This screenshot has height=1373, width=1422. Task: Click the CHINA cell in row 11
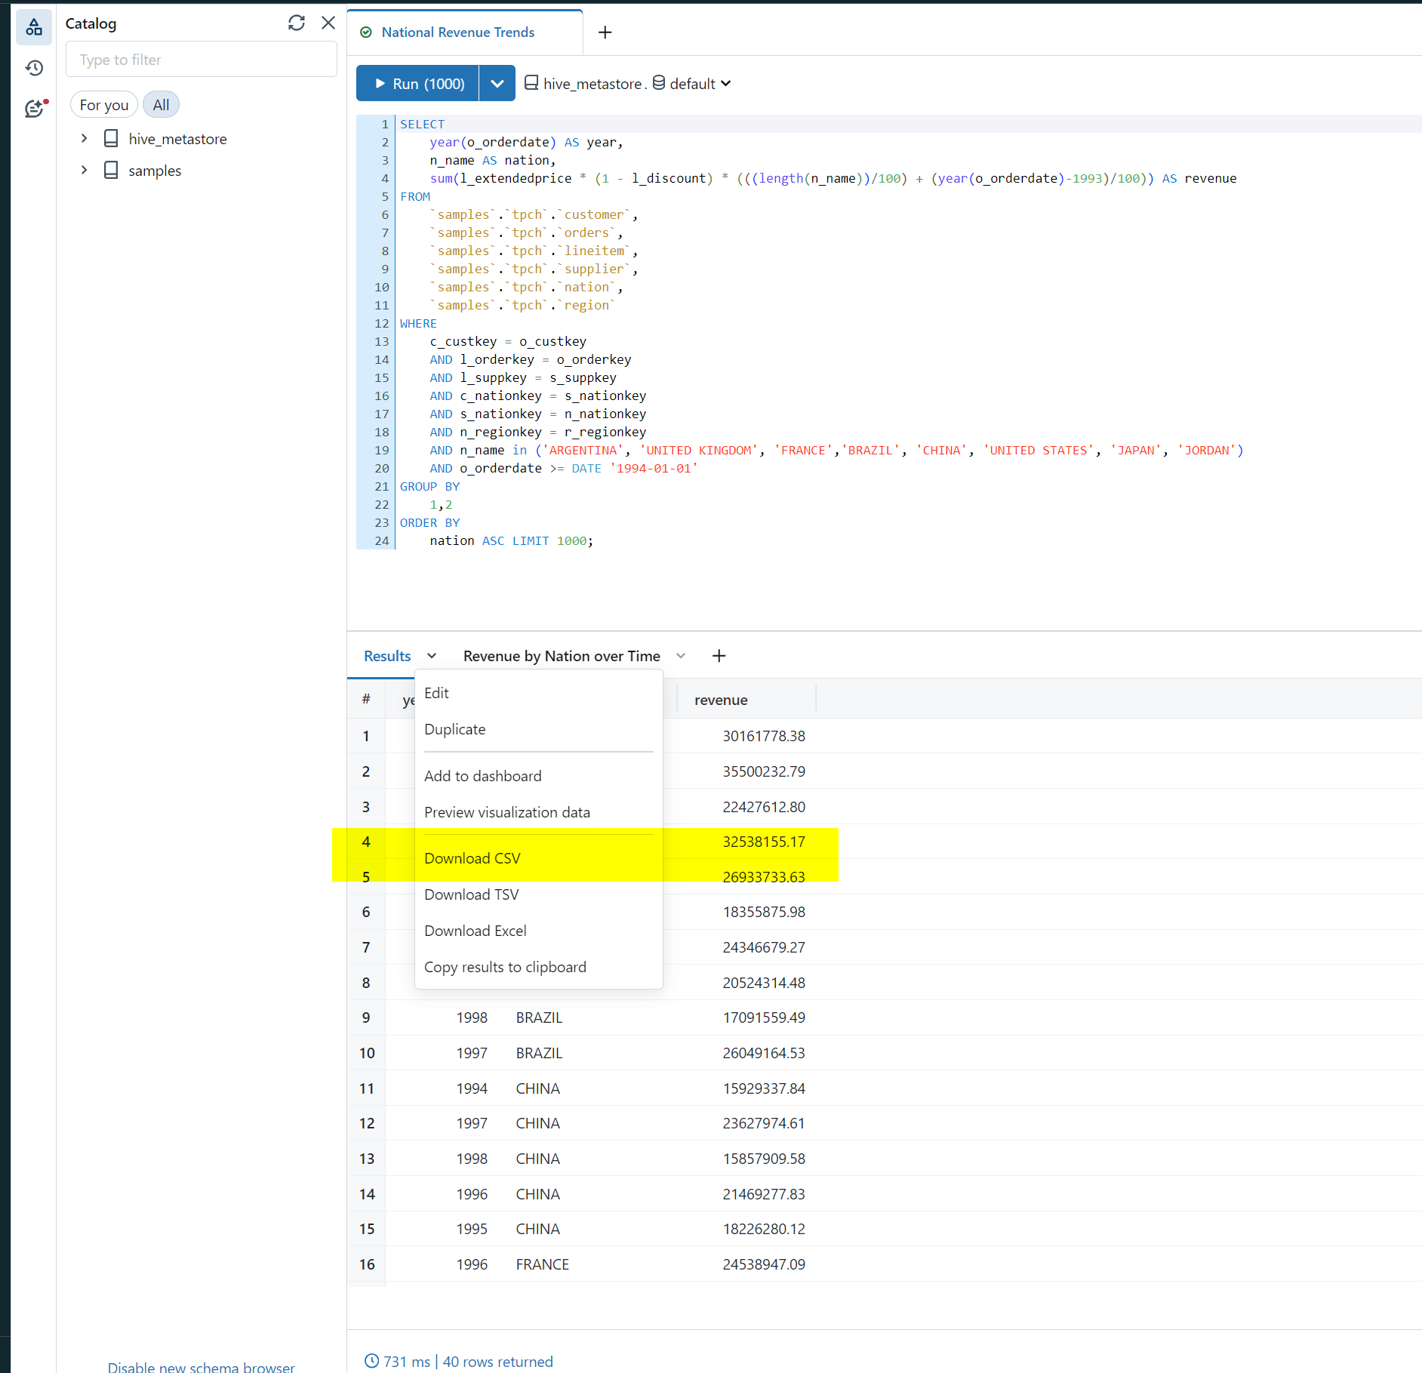(537, 1088)
